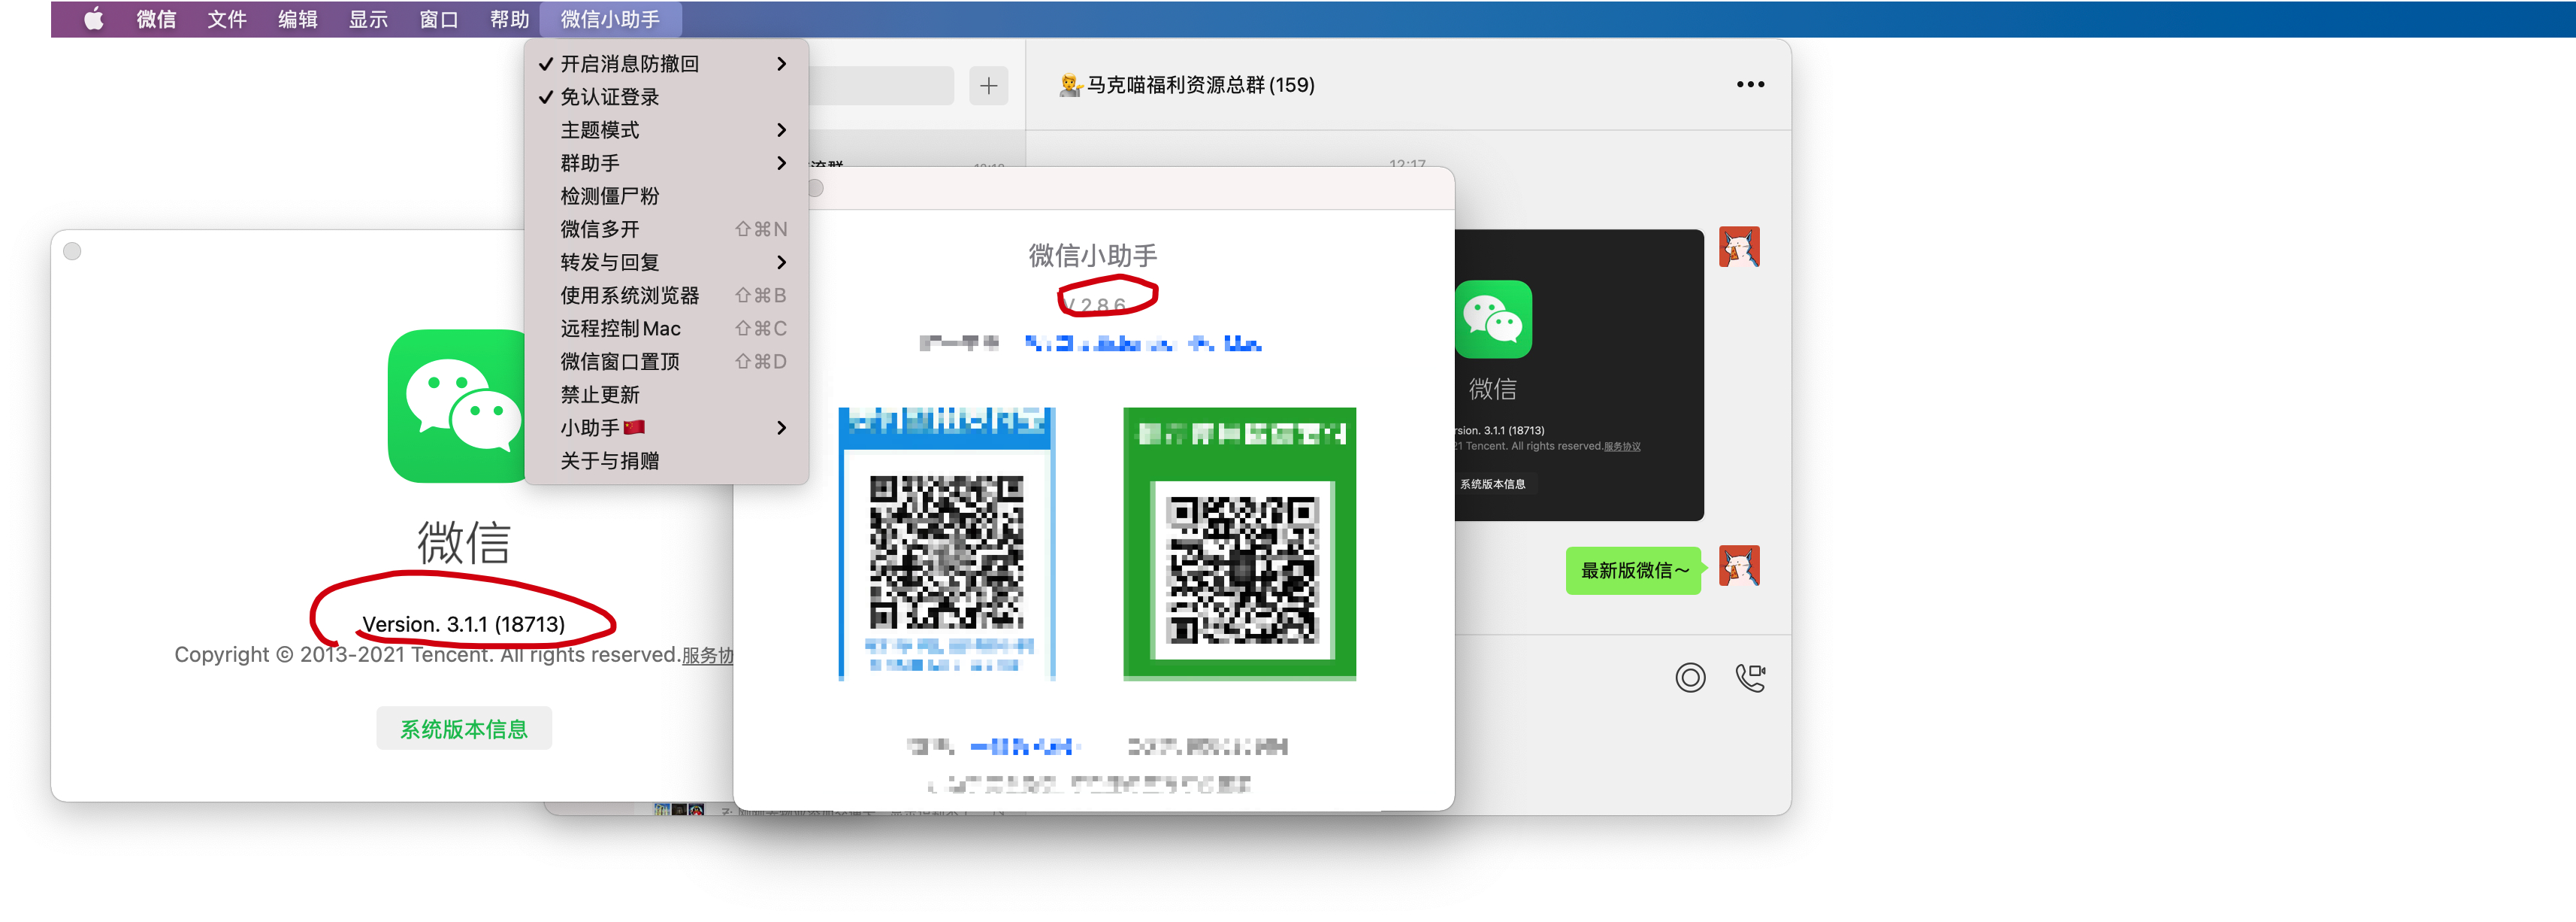Open the 编辑 menu in menu bar

point(297,19)
